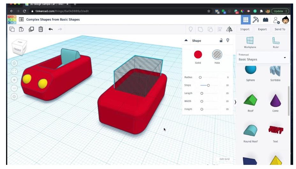
Task: Click the Duplicate and repeat icon
Action: (31, 29)
